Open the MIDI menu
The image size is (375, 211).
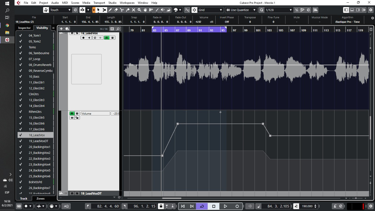[x=65, y=3]
